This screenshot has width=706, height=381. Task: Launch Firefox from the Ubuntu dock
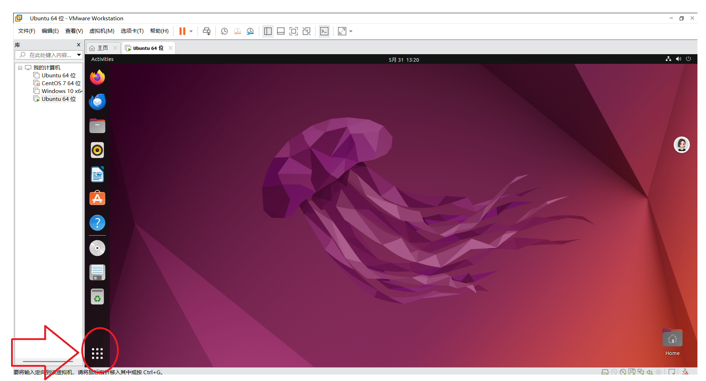[x=97, y=77]
